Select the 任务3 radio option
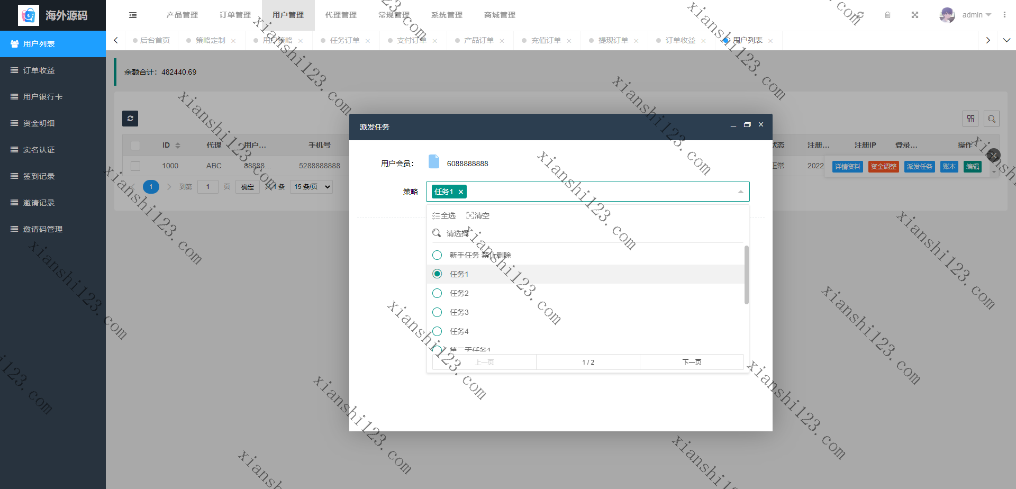 click(x=437, y=312)
